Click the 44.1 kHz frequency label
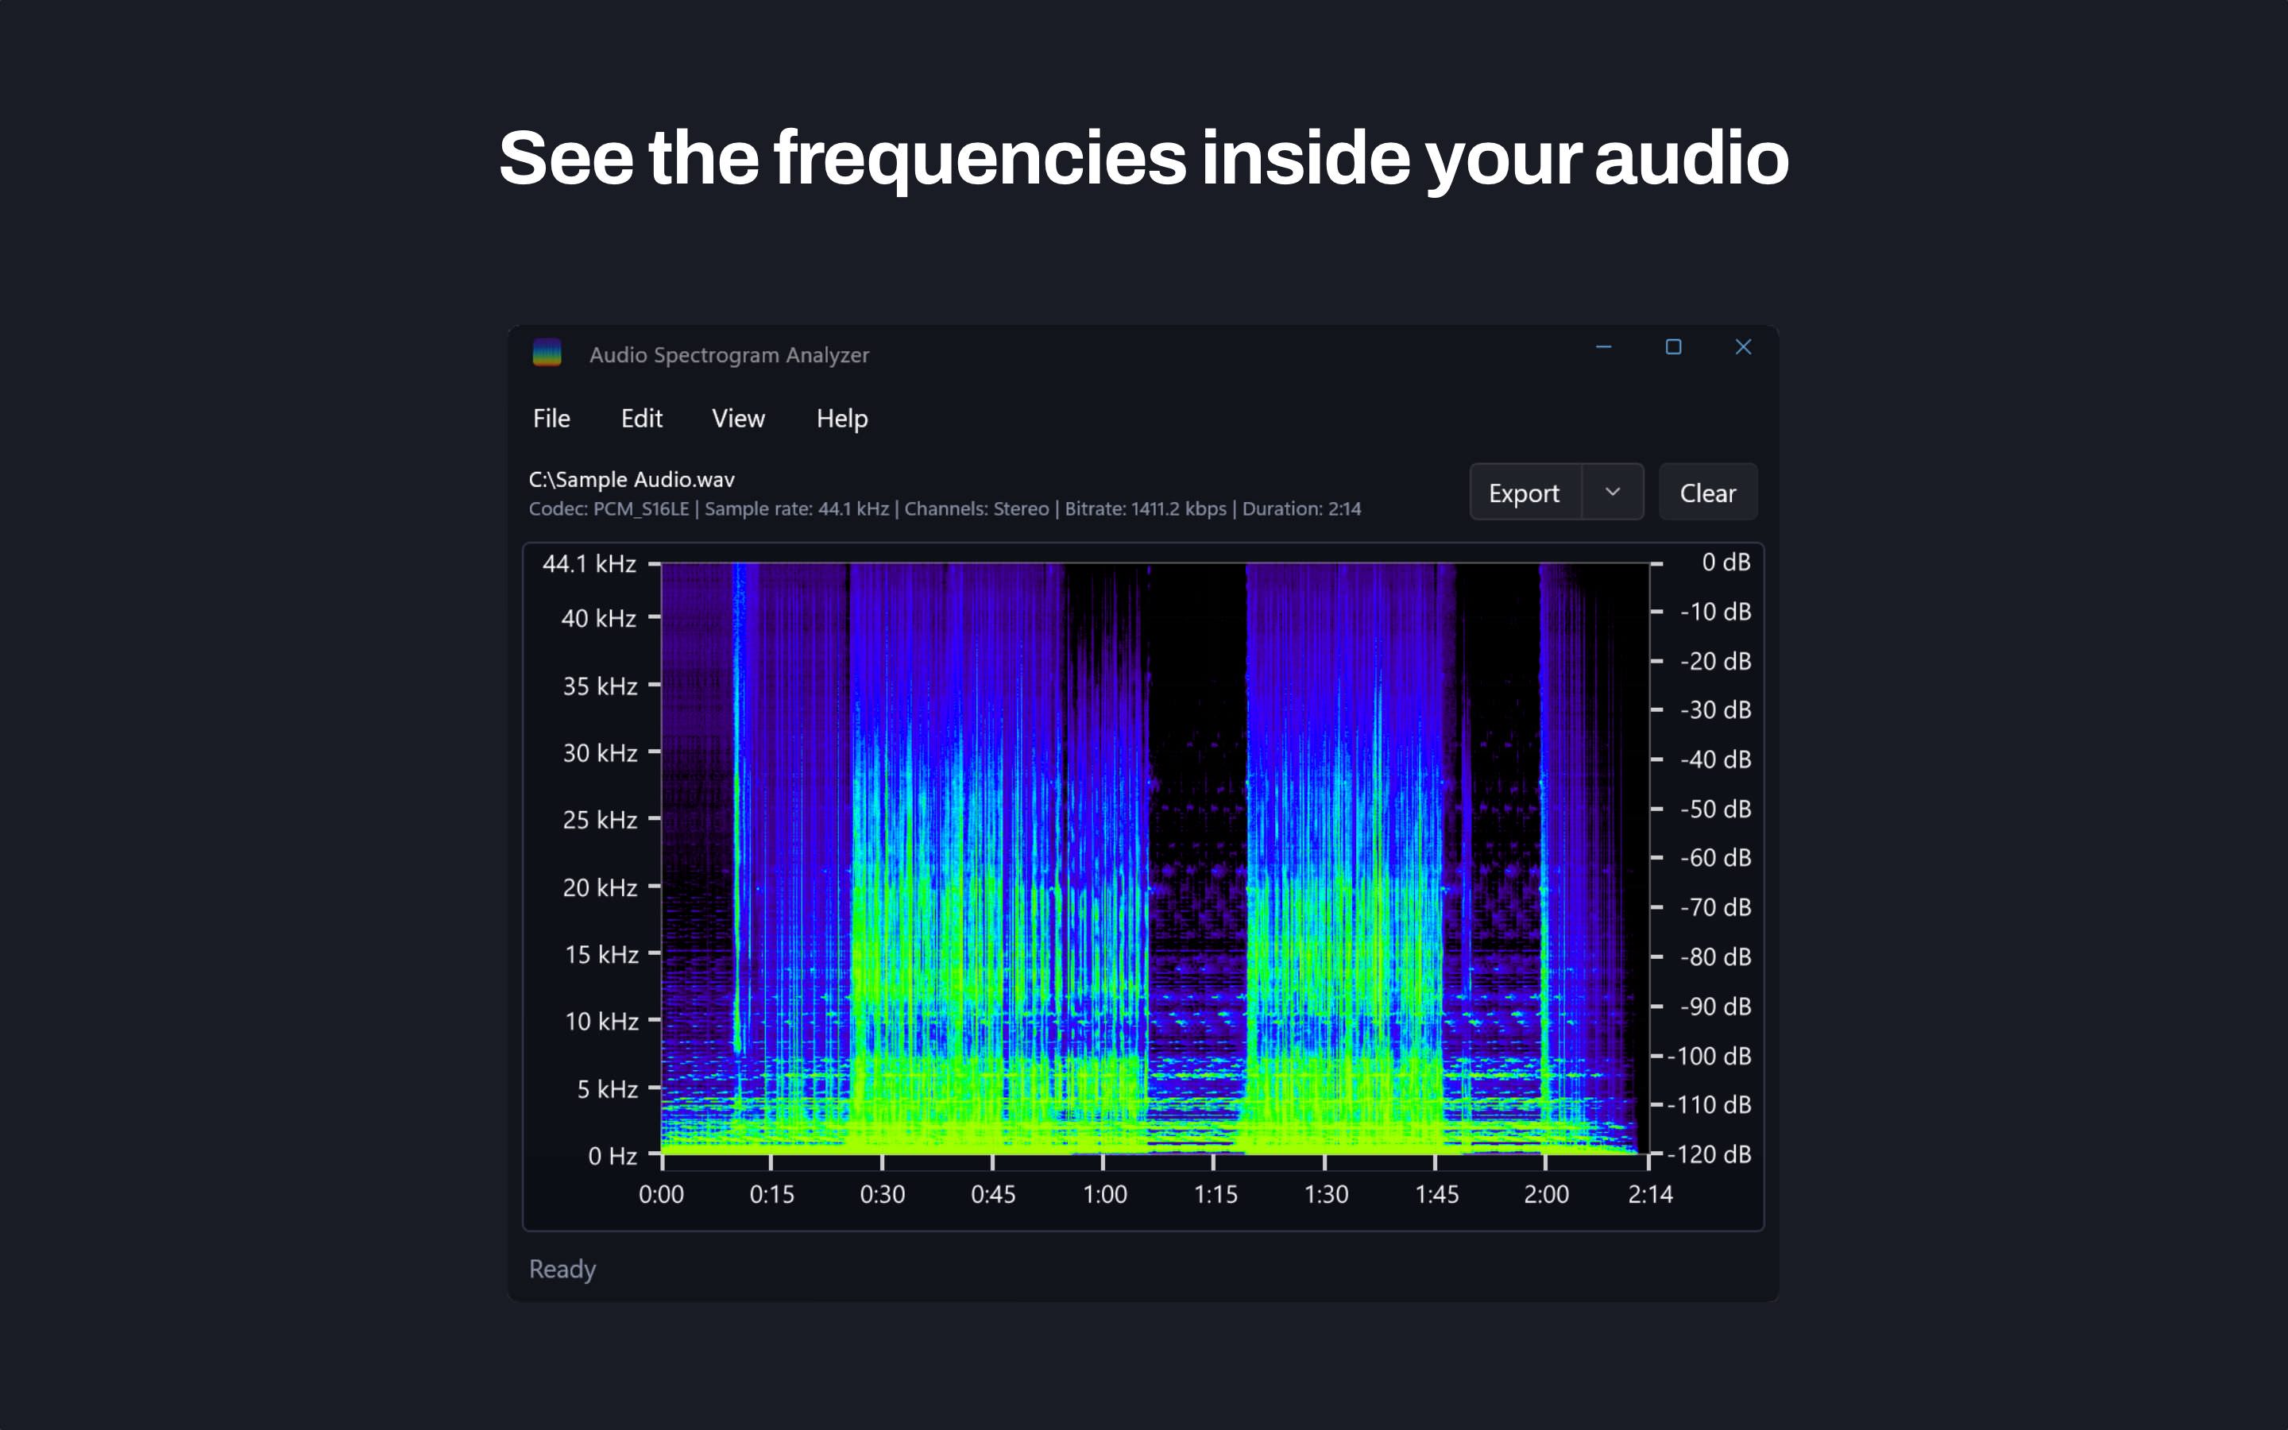The height and width of the screenshot is (1430, 2288). (x=589, y=564)
